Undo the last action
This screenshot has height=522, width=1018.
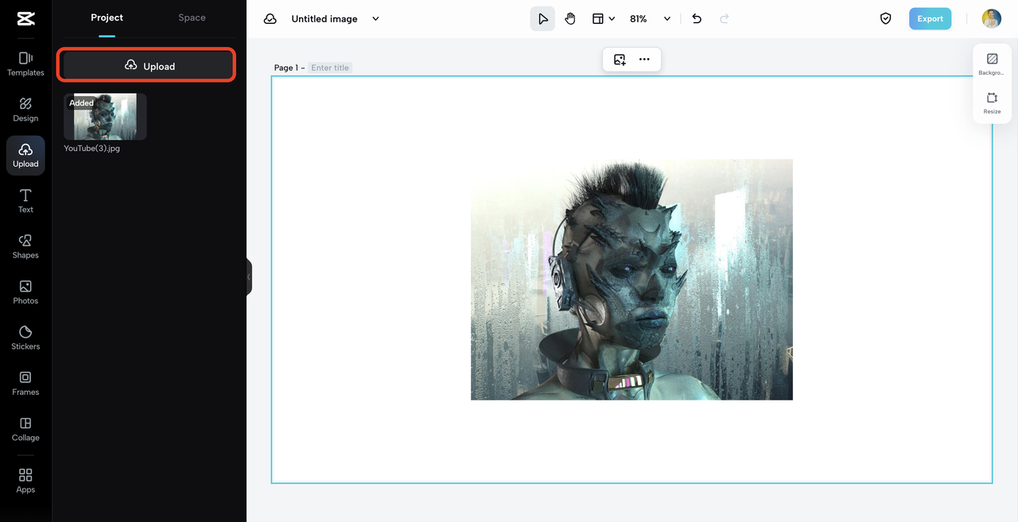click(x=697, y=18)
